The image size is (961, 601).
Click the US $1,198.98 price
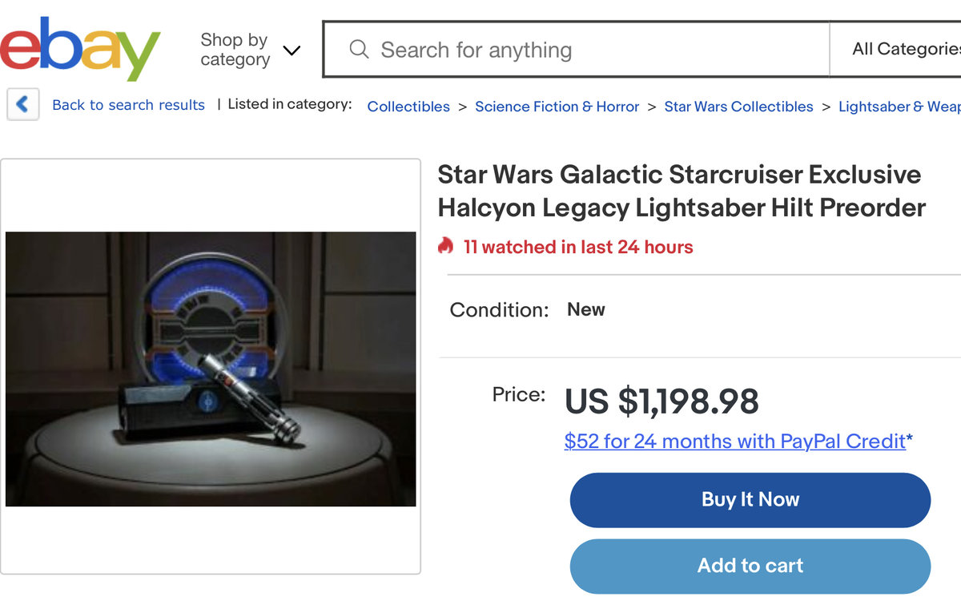[x=661, y=401]
